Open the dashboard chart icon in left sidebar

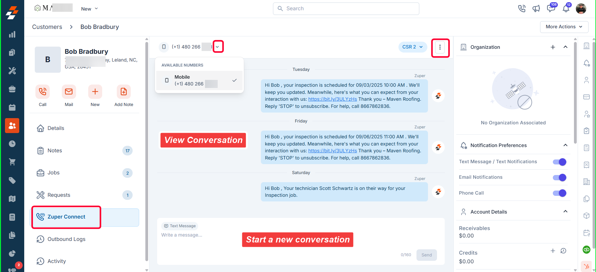click(x=12, y=35)
